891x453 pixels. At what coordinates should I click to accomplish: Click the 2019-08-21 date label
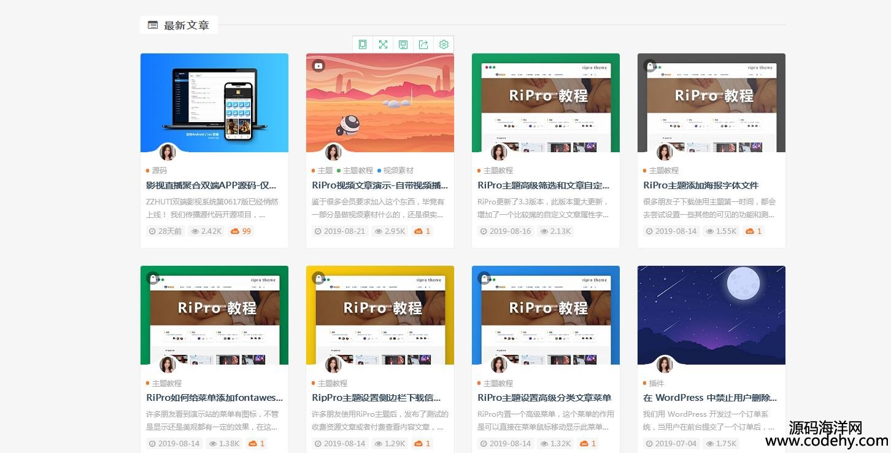click(x=340, y=231)
